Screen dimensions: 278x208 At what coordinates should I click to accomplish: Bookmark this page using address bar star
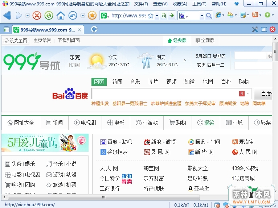click(x=151, y=16)
